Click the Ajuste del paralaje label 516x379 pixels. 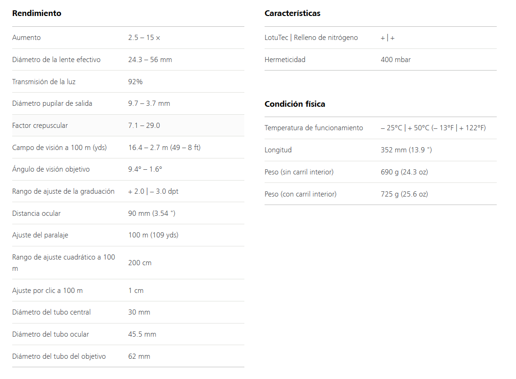coord(40,235)
